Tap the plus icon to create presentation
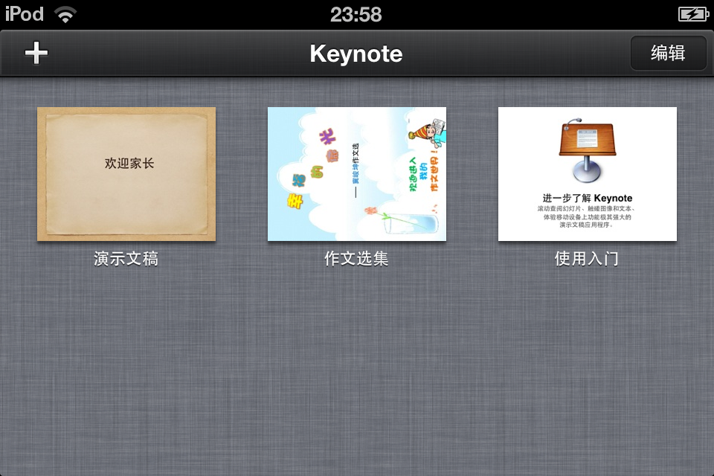This screenshot has height=476, width=714. (x=36, y=53)
